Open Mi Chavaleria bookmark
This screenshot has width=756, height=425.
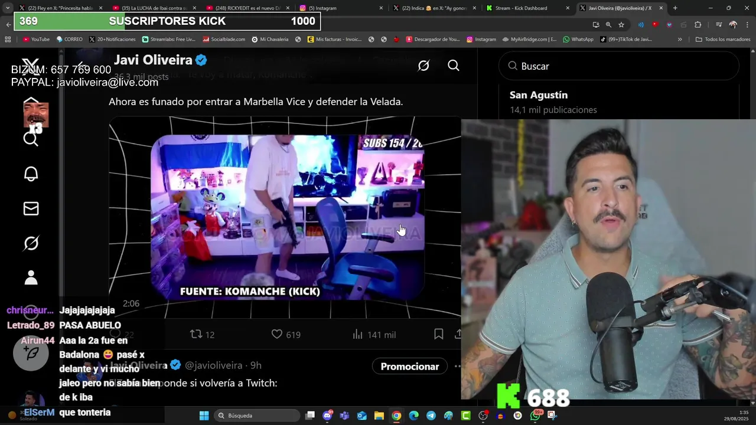pyautogui.click(x=270, y=40)
